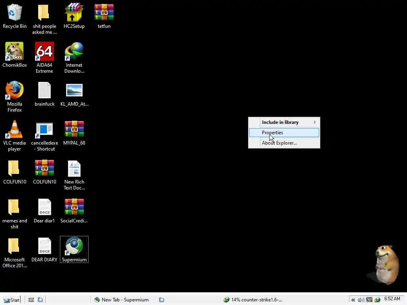407x305 pixels.
Task: Select the Microsoft Office 201... folder
Action: point(15,253)
